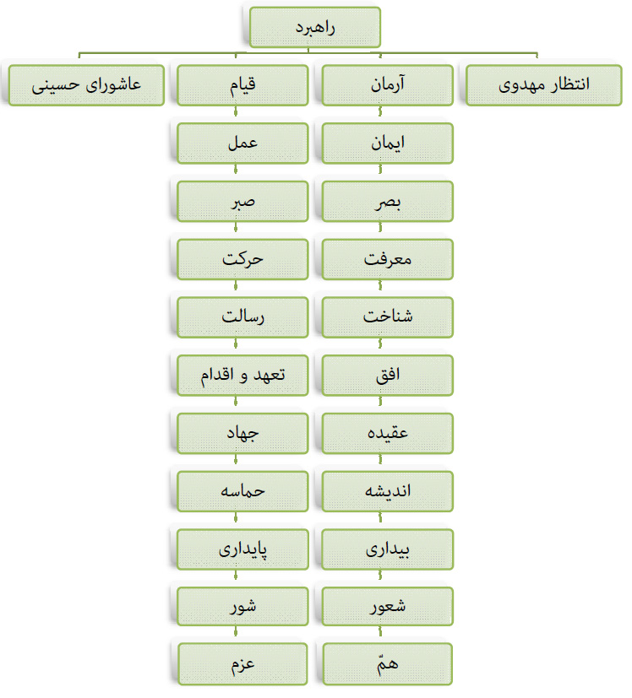Screen dimensions: 632x698
Task: Click the جهاد node
Action: pos(243,433)
